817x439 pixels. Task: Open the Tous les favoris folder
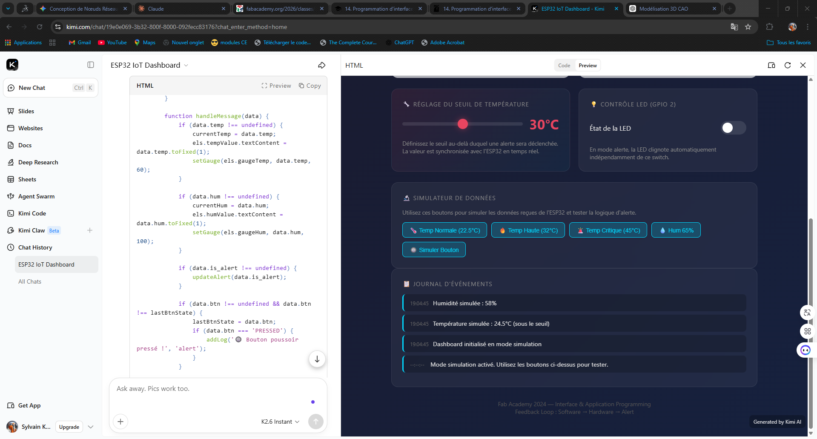[x=789, y=43]
